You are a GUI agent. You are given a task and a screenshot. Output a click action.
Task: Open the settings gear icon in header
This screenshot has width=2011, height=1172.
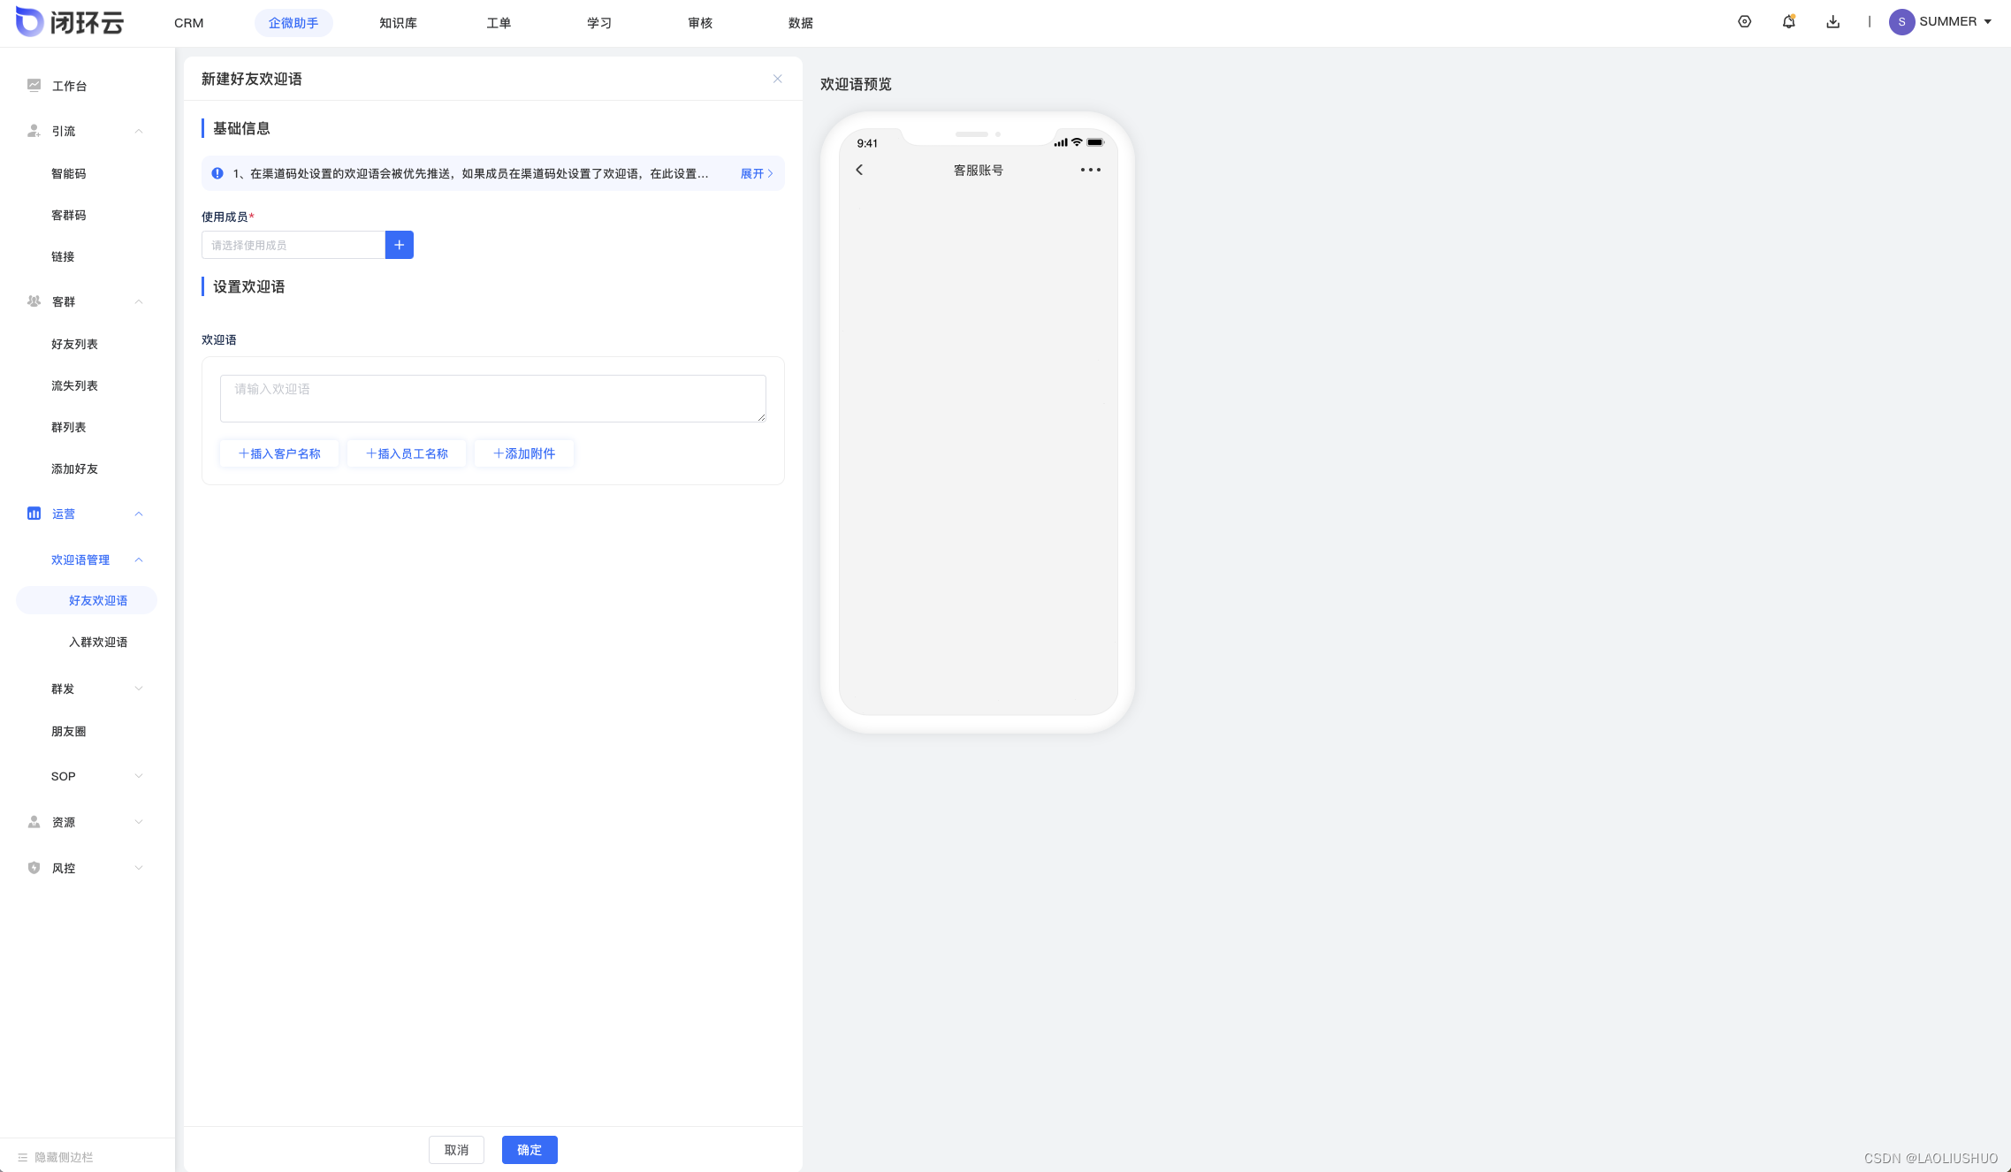1744,22
